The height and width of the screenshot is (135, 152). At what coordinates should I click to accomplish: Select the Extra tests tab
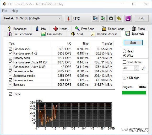(135, 34)
